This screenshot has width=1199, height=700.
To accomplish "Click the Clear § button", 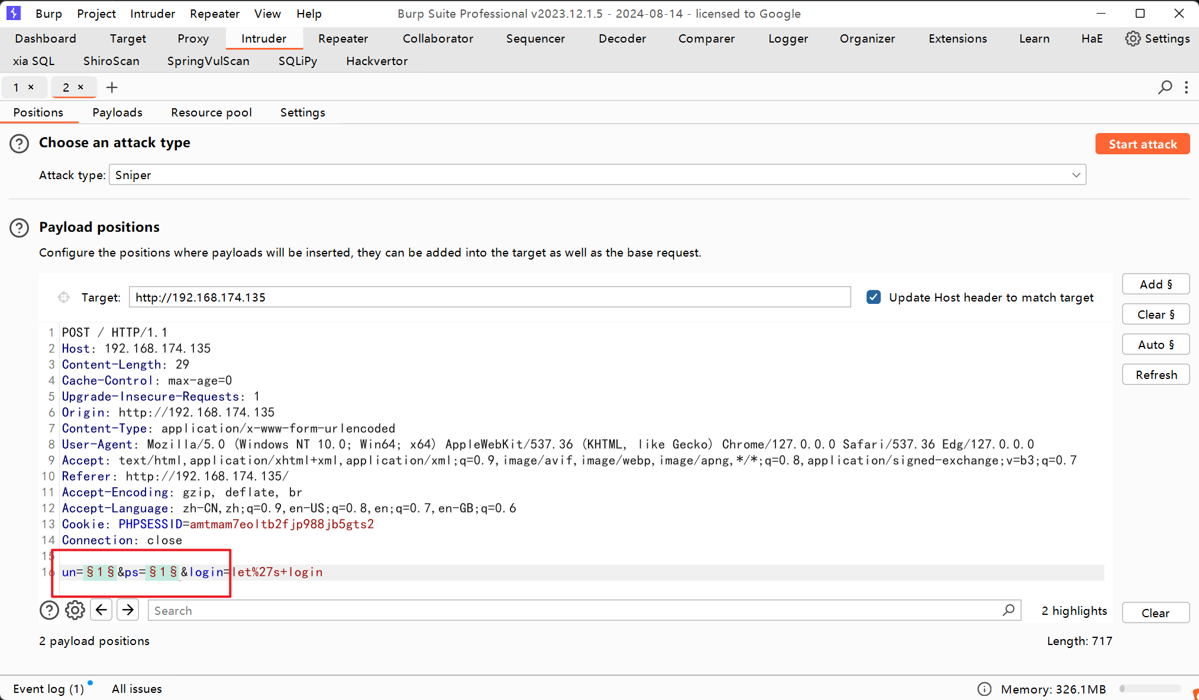I will [1156, 315].
